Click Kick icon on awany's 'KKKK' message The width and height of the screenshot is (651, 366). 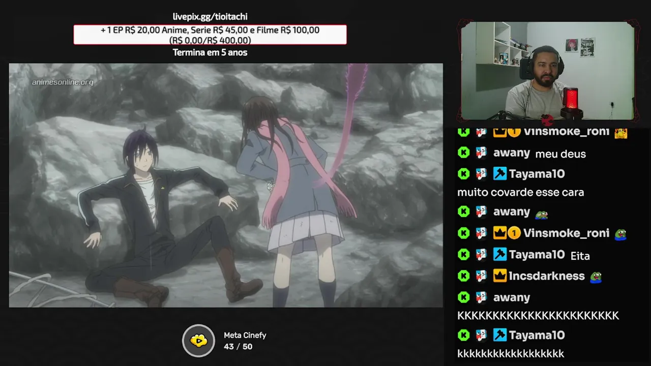coord(463,297)
